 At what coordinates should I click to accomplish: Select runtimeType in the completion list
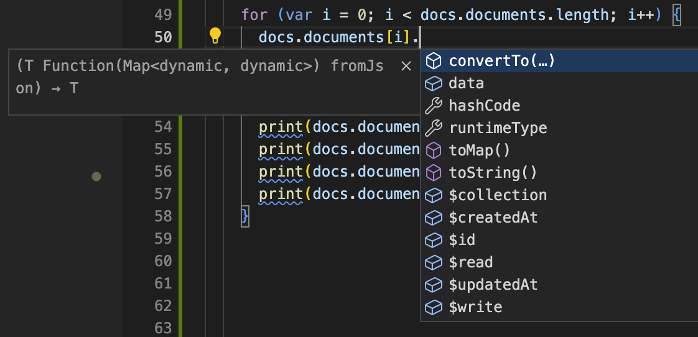tap(559, 128)
